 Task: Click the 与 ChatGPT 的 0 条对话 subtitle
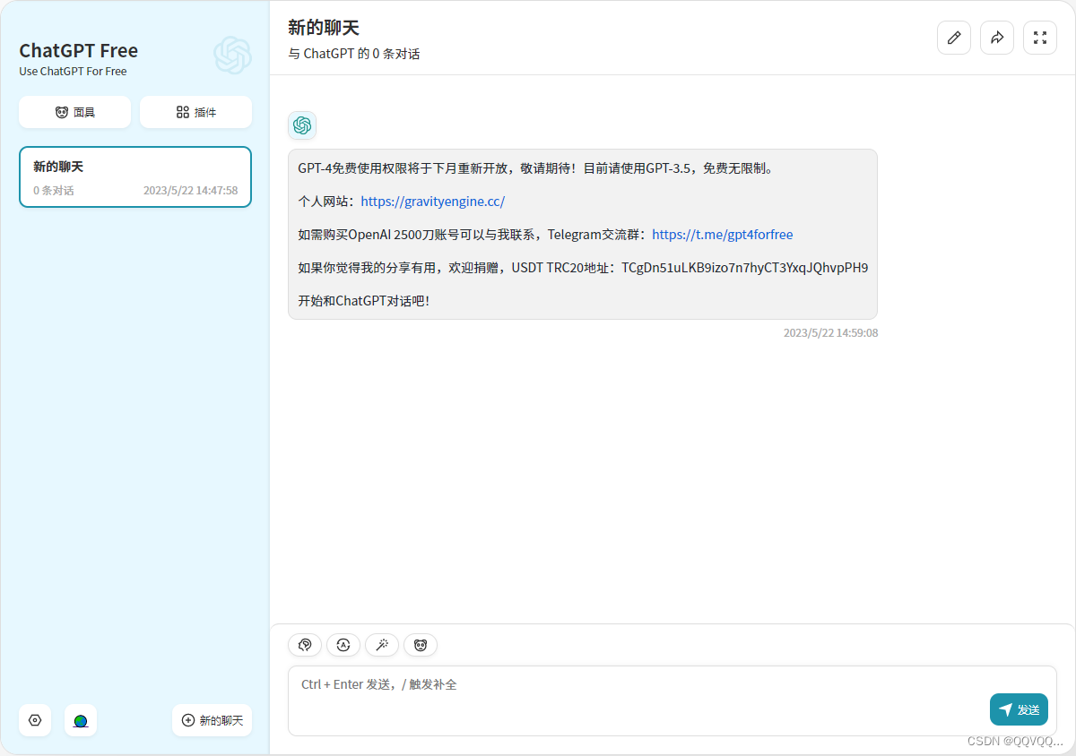click(x=354, y=54)
